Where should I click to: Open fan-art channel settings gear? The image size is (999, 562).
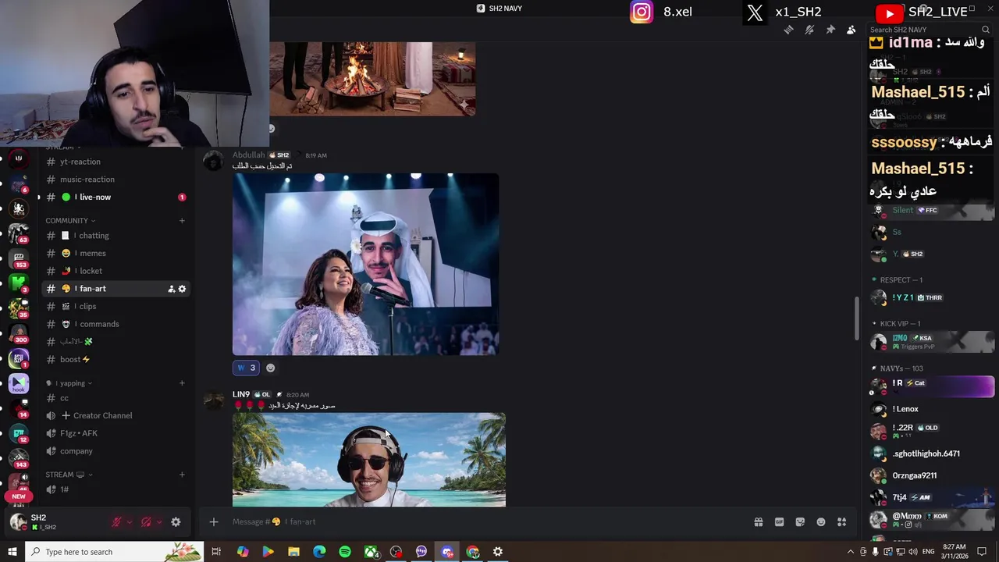click(x=182, y=289)
